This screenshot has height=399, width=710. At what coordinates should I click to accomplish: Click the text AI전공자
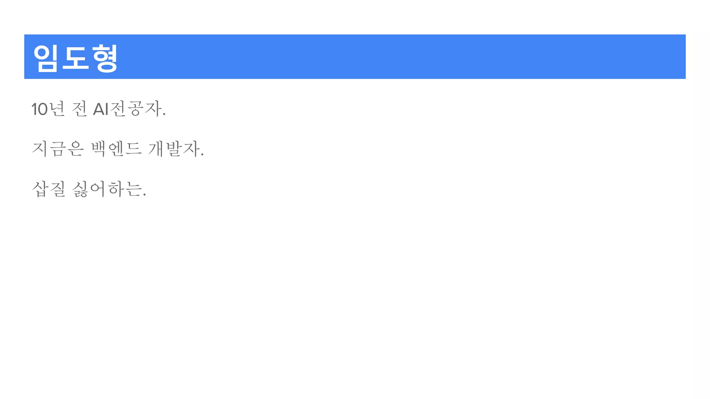pos(128,109)
